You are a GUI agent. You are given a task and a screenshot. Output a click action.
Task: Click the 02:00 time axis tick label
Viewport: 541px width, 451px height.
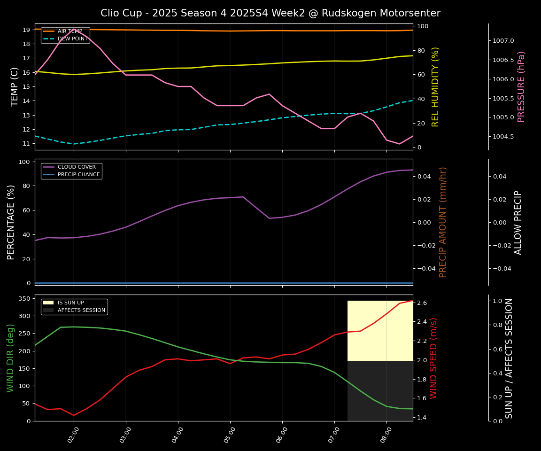click(73, 433)
